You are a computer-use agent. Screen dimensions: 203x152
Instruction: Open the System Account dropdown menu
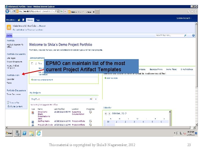184,18
